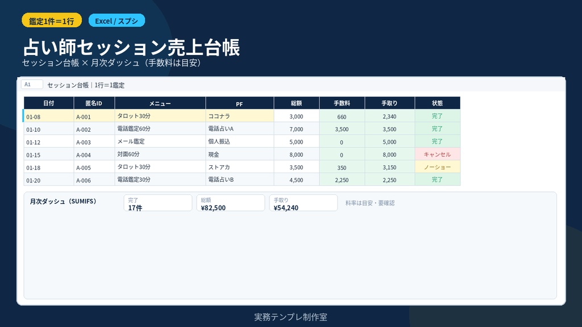The height and width of the screenshot is (327, 582).
Task: Select PF cell 電話占いB
Action: point(240,180)
